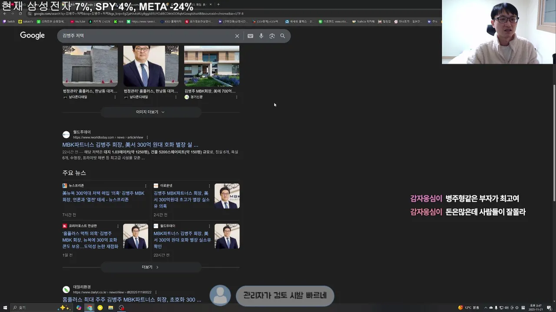Open a new browser tab

[x=218, y=4]
